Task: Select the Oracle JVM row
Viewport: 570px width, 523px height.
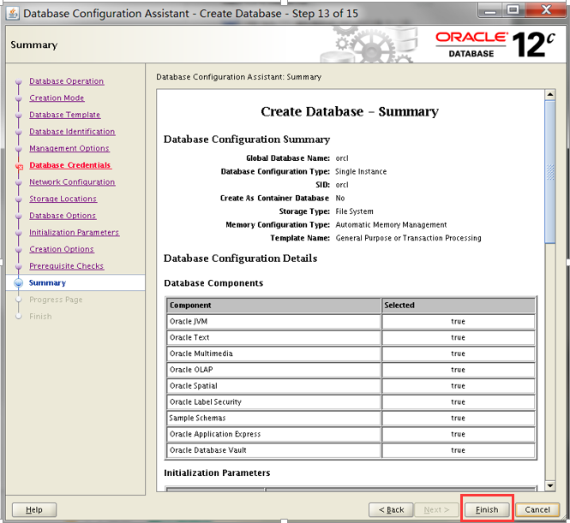Action: tap(351, 322)
